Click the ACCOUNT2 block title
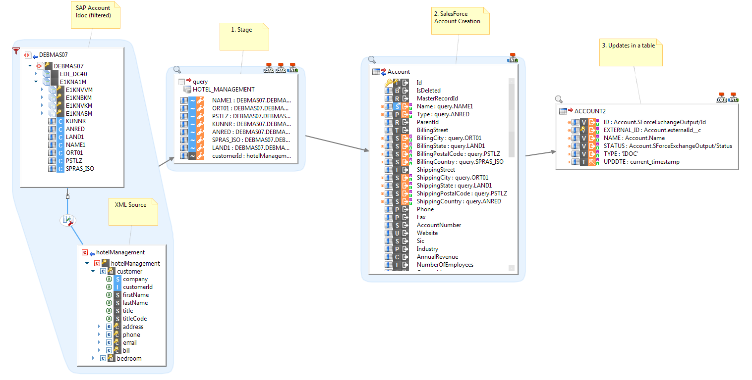The height and width of the screenshot is (380, 752). [x=590, y=111]
